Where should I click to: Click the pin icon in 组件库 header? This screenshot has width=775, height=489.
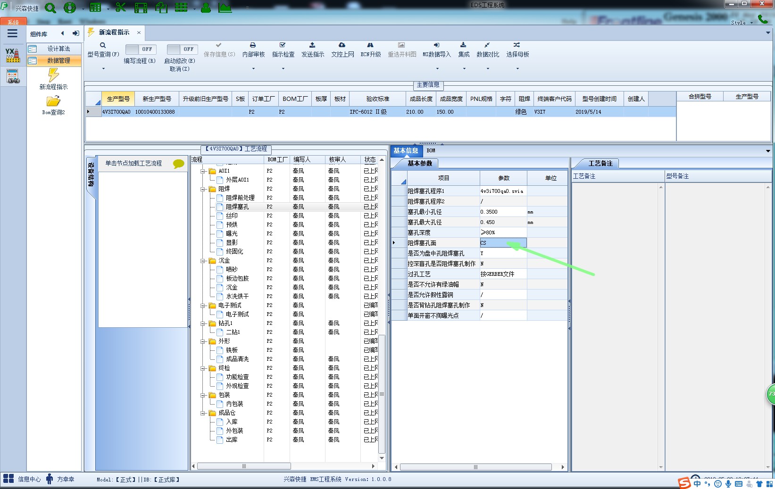pyautogui.click(x=75, y=33)
